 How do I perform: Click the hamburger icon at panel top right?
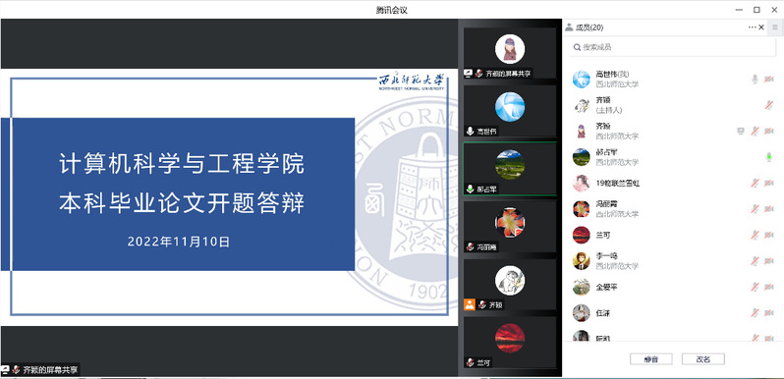775,27
